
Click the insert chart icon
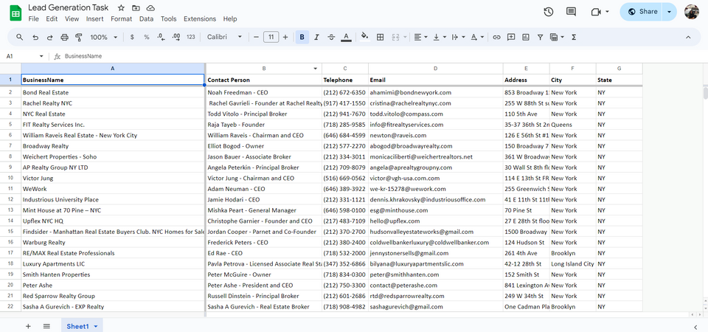(x=526, y=37)
